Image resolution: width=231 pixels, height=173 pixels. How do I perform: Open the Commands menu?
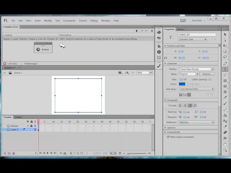[x=69, y=21]
